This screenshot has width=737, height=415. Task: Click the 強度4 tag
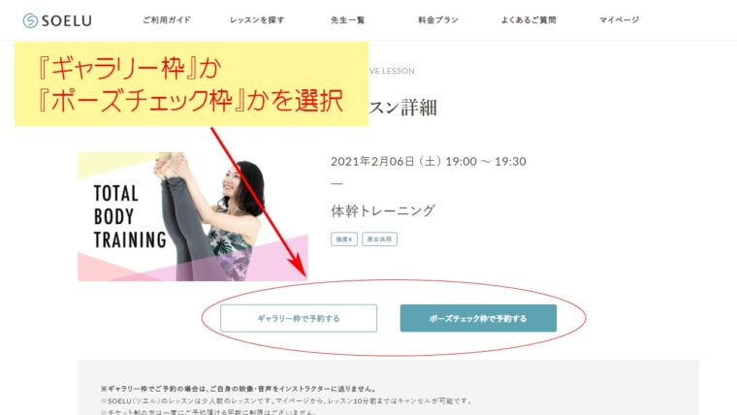point(344,239)
